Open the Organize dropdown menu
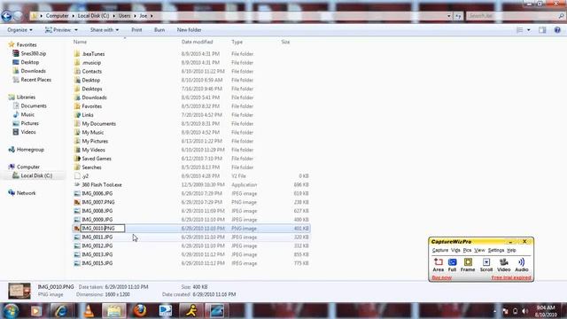The width and height of the screenshot is (567, 319). 19,30
